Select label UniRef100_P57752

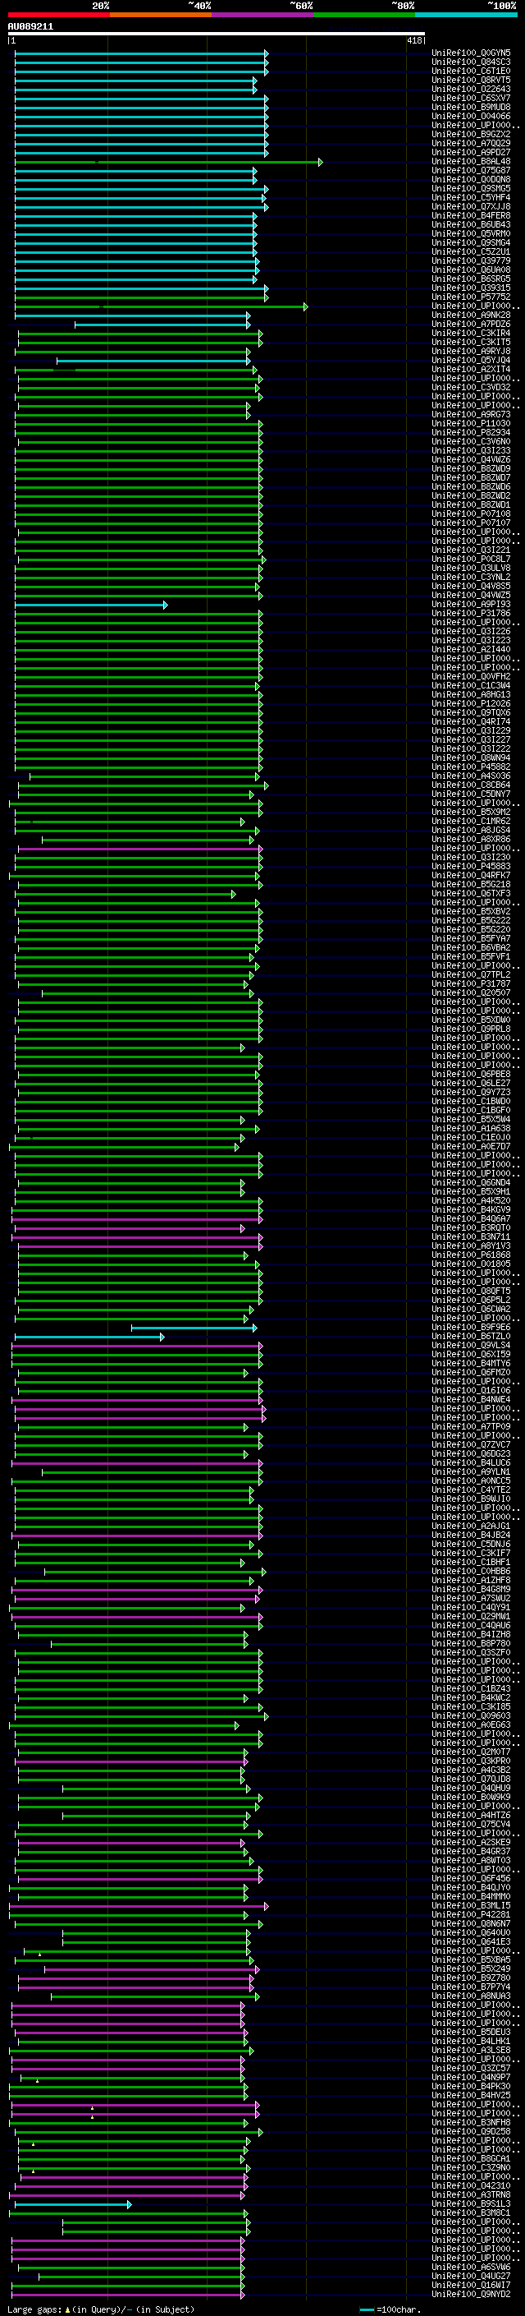(x=471, y=297)
